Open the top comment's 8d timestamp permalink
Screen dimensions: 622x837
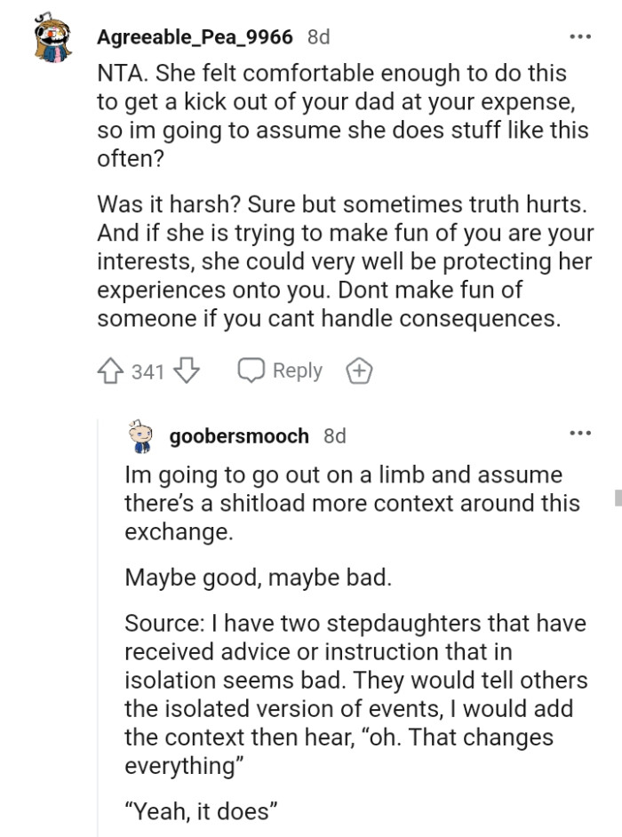point(319,36)
